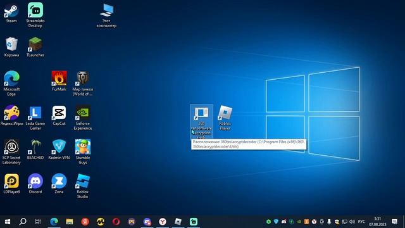405x228 pixels.
Task: Select the Roblox Studio shortcut
Action: [83, 186]
